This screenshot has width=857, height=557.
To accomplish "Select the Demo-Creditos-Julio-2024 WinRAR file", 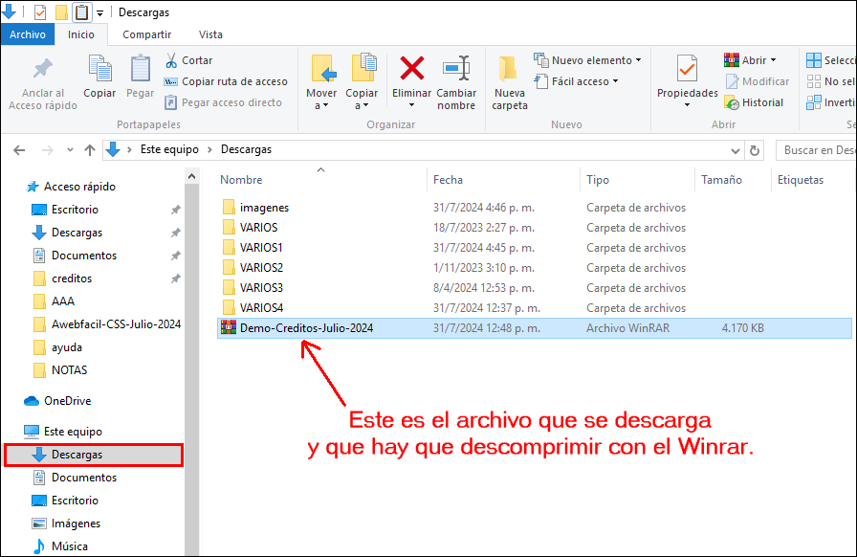I will pyautogui.click(x=306, y=328).
